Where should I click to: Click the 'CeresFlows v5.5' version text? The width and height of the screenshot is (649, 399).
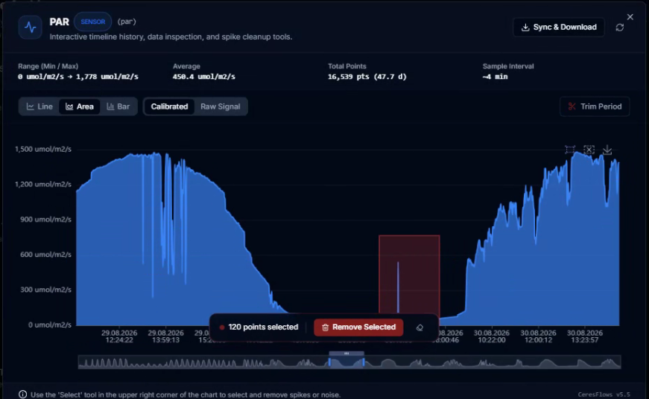[604, 395]
